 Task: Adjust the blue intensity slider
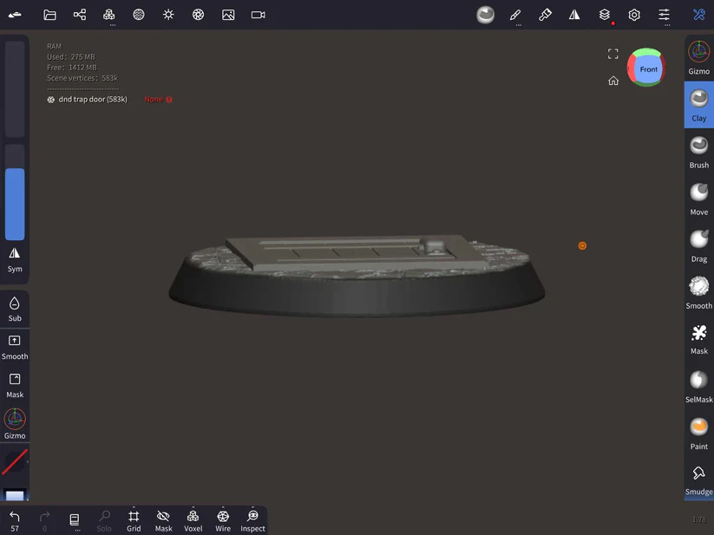[15, 192]
